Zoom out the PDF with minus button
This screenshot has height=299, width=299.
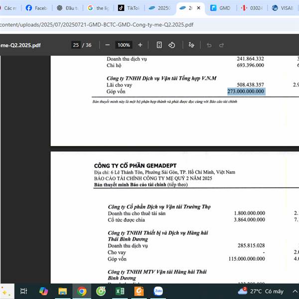(x=108, y=45)
